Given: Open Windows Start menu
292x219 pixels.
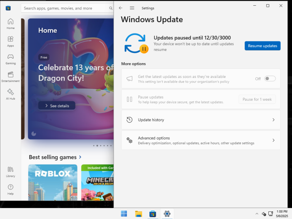Looking at the screenshot, I should point(124,214).
